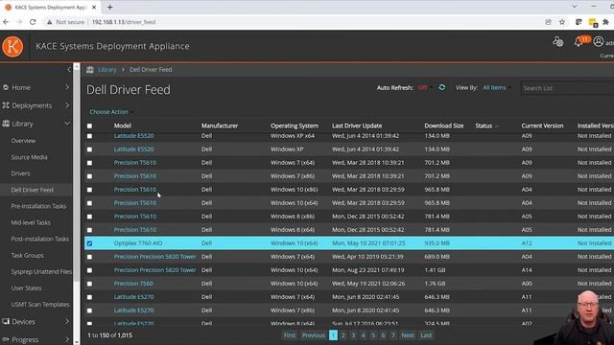Open Pre-installation Tasks in sidebar

point(38,206)
